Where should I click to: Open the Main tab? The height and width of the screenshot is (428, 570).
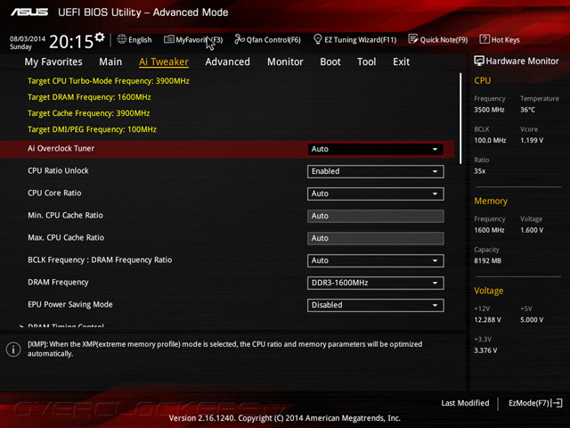coord(110,62)
